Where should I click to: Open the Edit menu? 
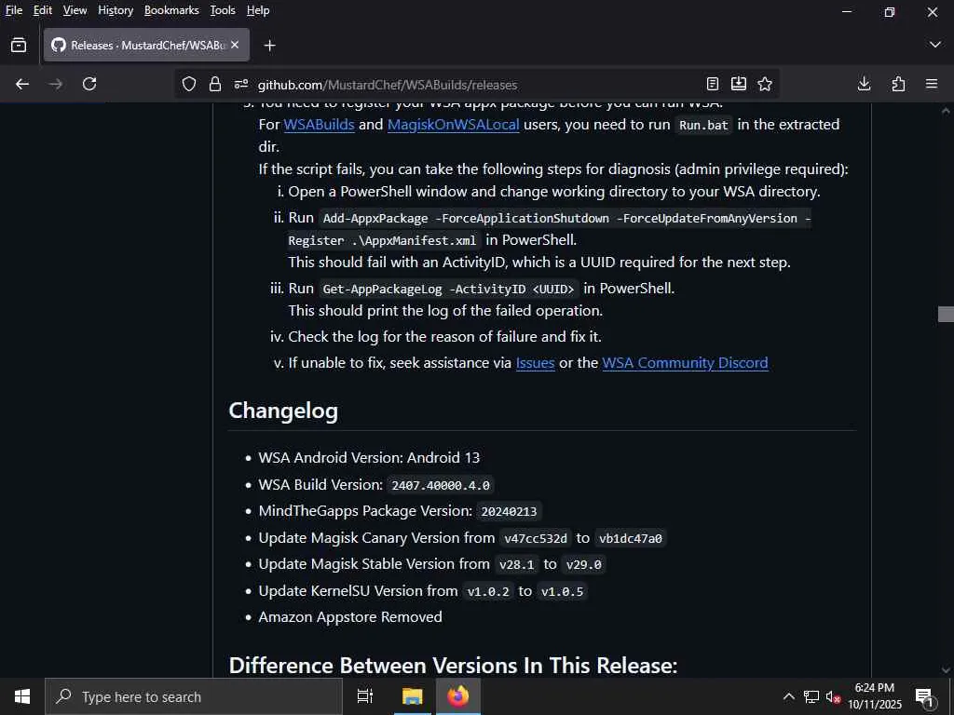tap(43, 10)
